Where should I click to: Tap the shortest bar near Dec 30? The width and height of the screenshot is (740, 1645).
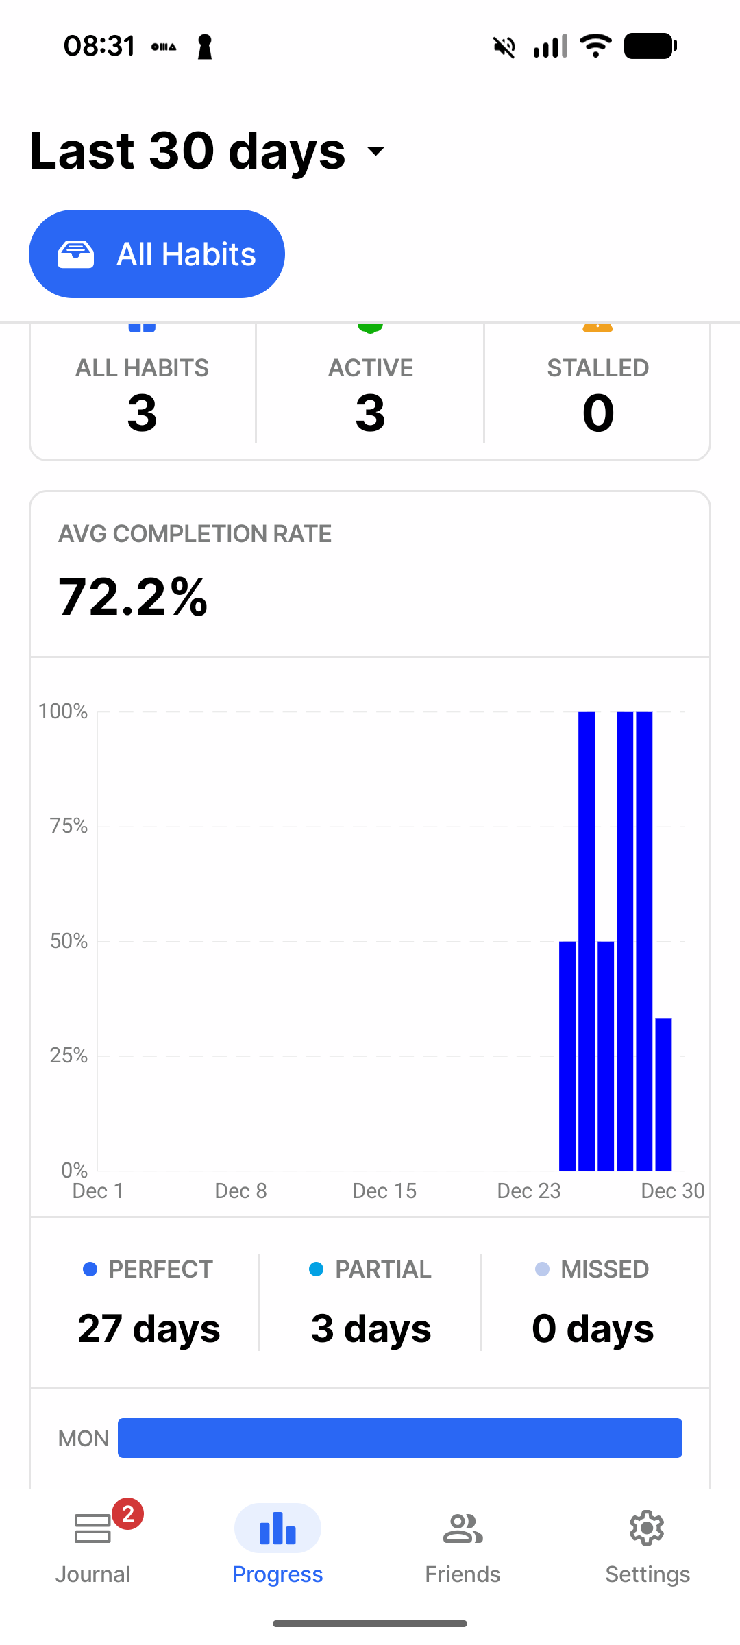pos(663,1094)
